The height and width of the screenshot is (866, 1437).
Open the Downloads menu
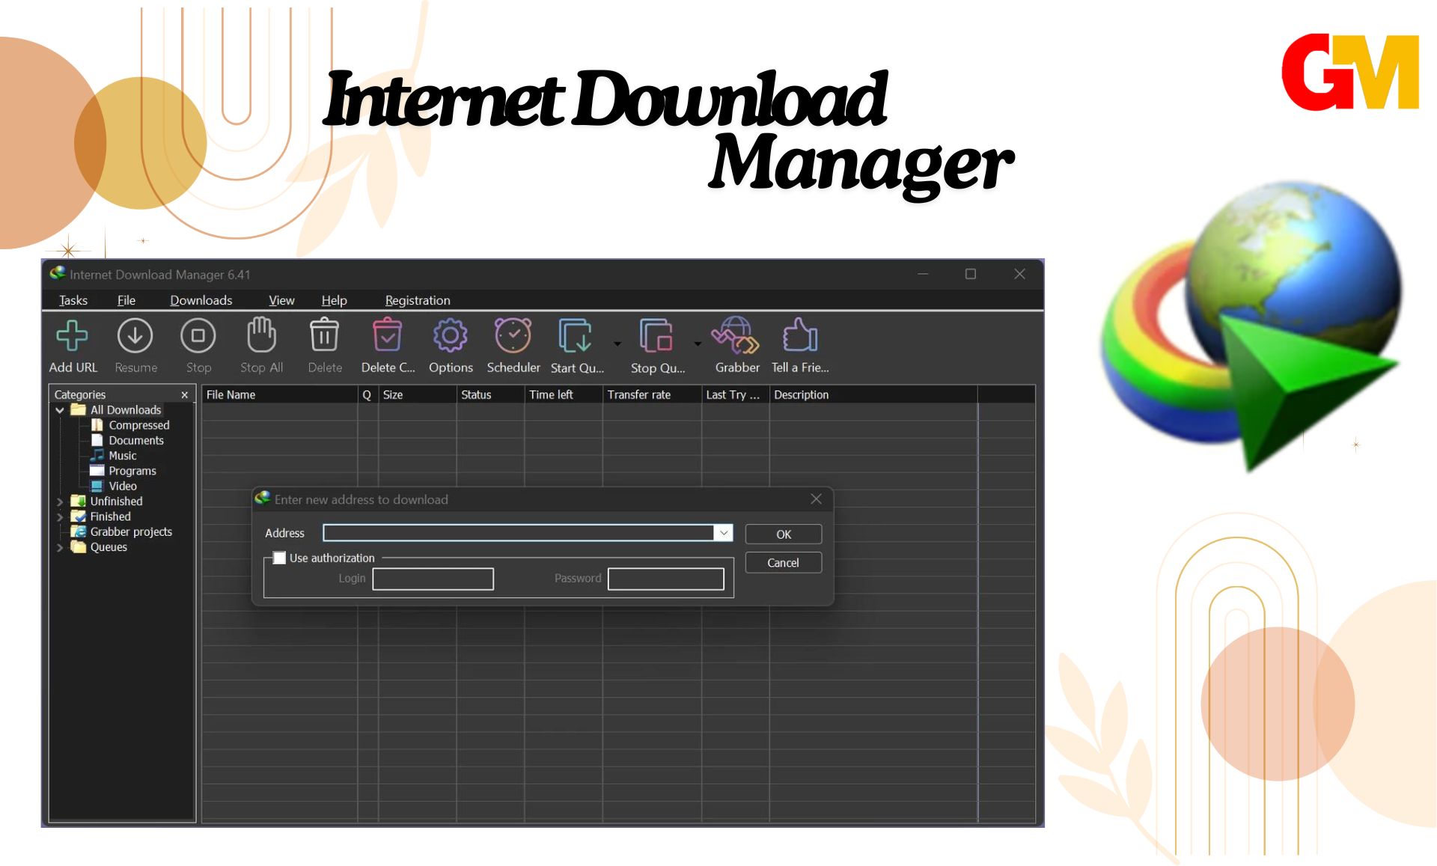coord(201,300)
